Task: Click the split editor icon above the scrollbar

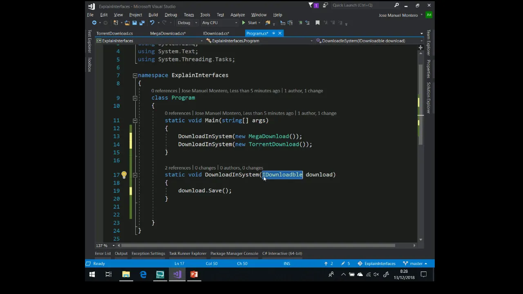Action: click(x=420, y=48)
